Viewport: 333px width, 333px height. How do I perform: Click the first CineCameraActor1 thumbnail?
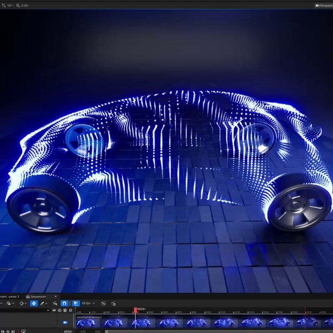tap(86, 323)
